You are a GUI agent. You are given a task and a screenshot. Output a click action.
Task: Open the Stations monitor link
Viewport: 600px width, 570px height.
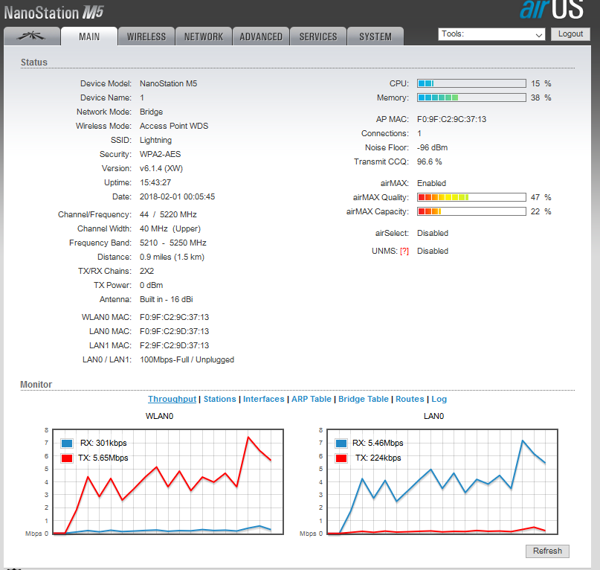click(219, 399)
